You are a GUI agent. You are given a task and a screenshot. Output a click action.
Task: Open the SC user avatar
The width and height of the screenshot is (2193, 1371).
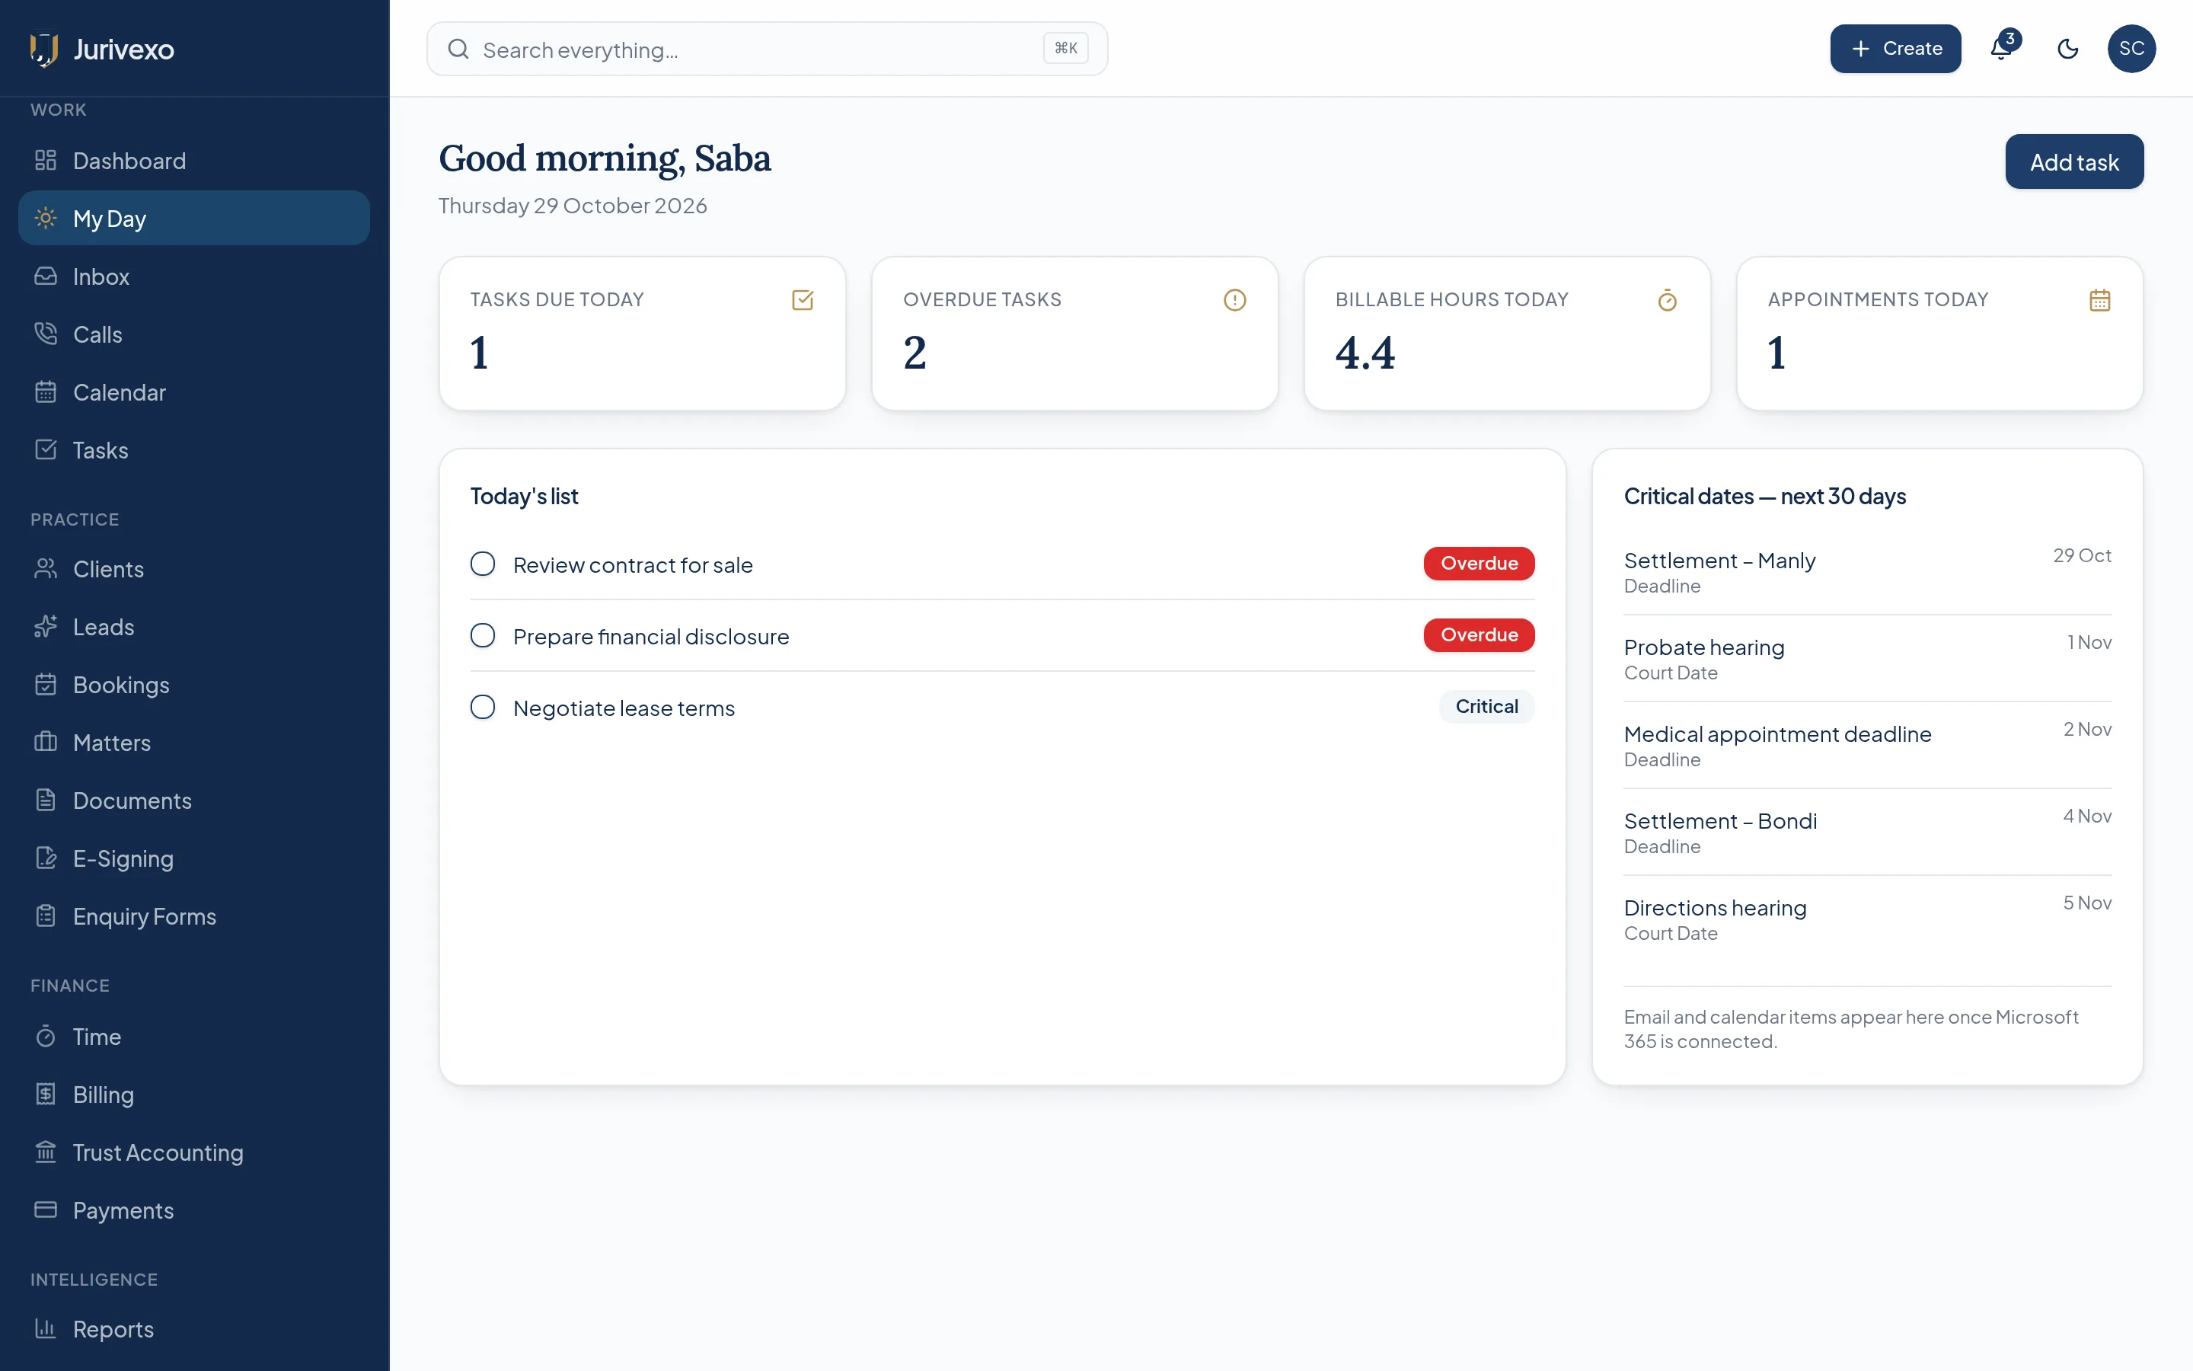point(2131,49)
